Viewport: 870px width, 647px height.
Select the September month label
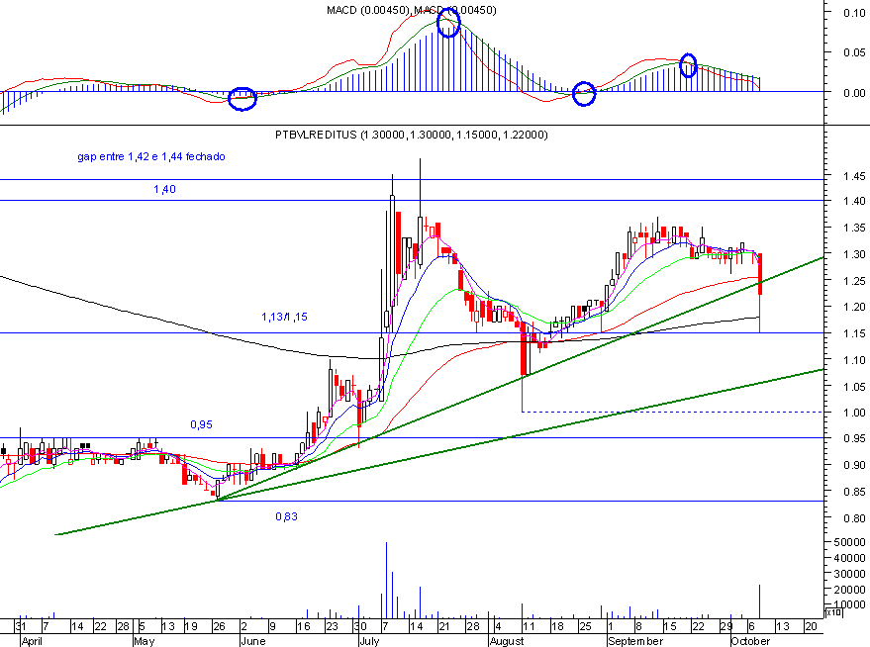pos(635,641)
